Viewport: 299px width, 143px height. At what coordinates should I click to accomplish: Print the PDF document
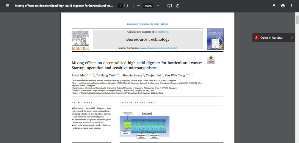click(283, 6)
